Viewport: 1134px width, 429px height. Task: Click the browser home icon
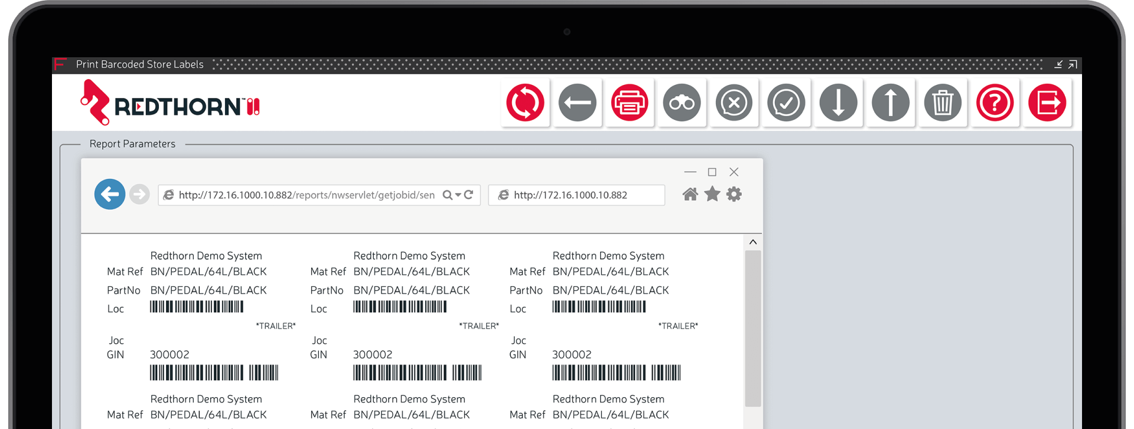[690, 194]
